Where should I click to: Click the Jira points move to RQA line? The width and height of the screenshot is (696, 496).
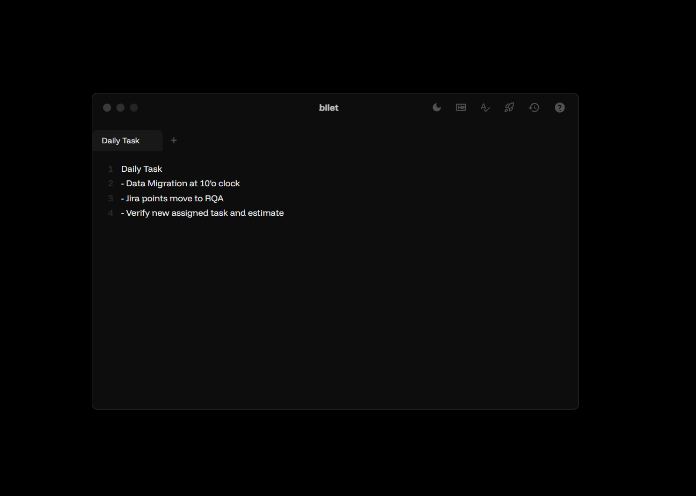click(x=172, y=198)
